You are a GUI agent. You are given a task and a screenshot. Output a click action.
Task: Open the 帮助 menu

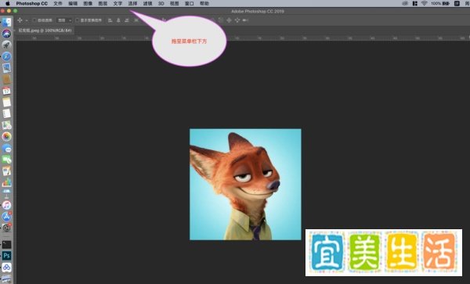[x=204, y=4]
